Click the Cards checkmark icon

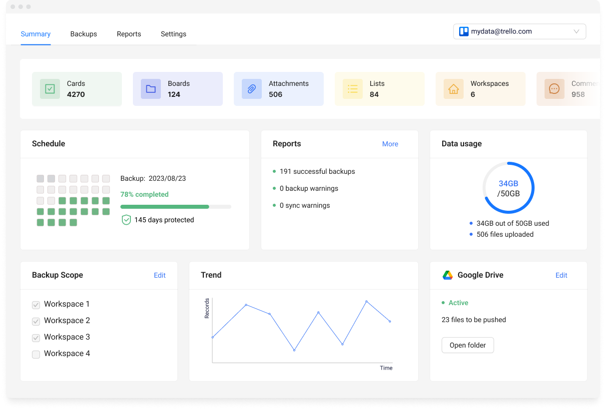click(x=50, y=89)
